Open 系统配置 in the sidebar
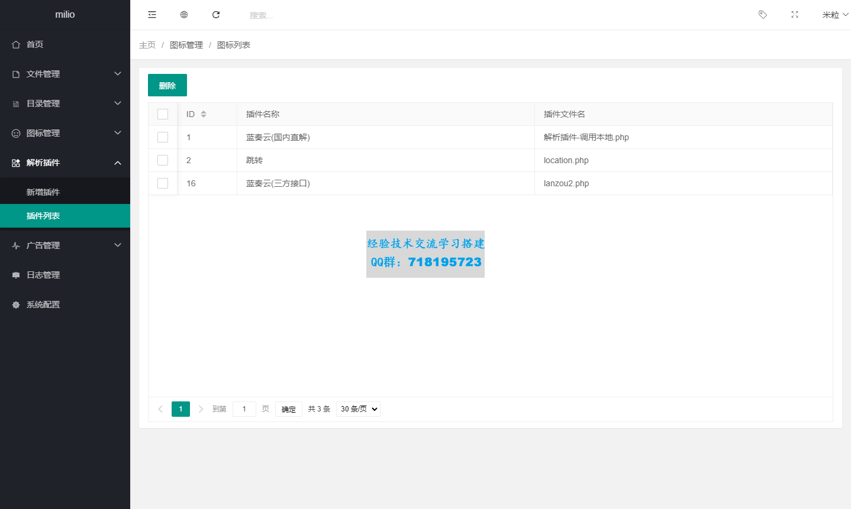851x509 pixels. 65,304
